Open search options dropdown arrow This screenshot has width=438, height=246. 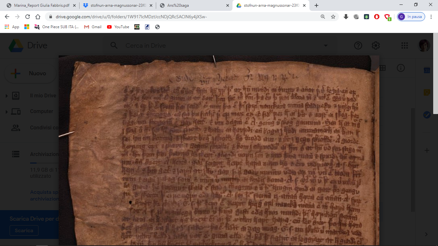pos(326,45)
